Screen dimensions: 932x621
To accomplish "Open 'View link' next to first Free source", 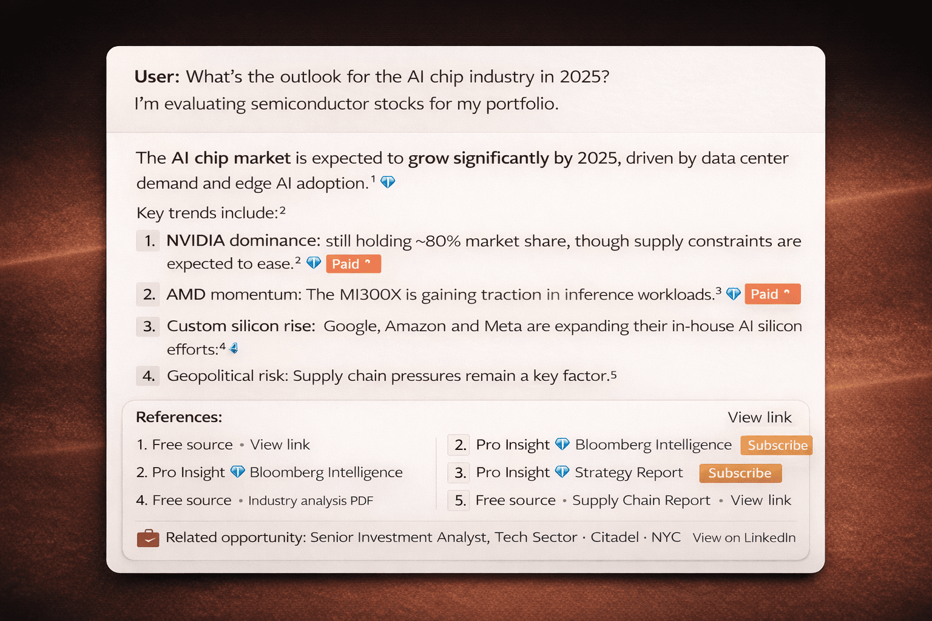I will pos(280,445).
